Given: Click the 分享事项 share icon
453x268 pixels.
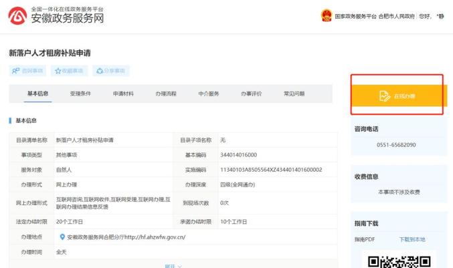Looking at the screenshot, I should click(x=100, y=70).
